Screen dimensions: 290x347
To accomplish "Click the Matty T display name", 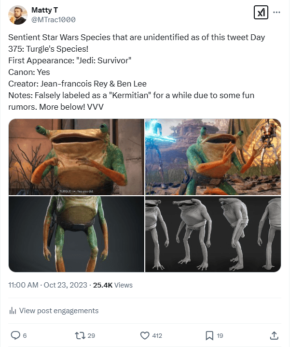I will coord(42,10).
